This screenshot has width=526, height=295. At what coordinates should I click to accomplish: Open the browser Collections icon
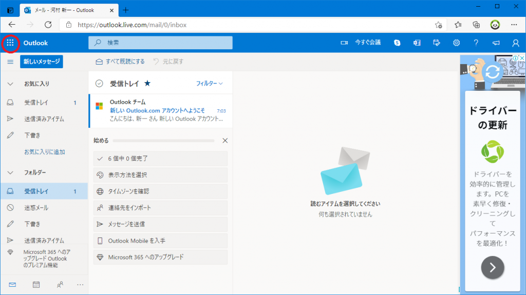click(476, 25)
